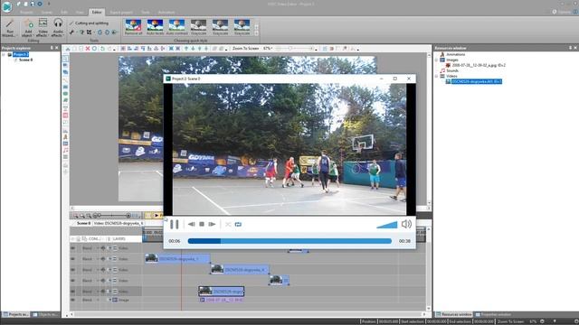Select the DSCN0528-dogrywka video resource

point(477,81)
